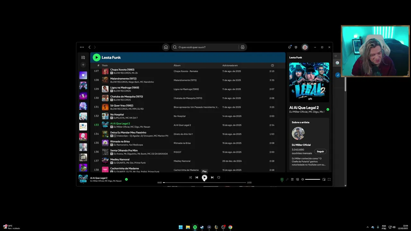The height and width of the screenshot is (231, 411).
Task: Open the three-dots app menu
Action: point(82,47)
